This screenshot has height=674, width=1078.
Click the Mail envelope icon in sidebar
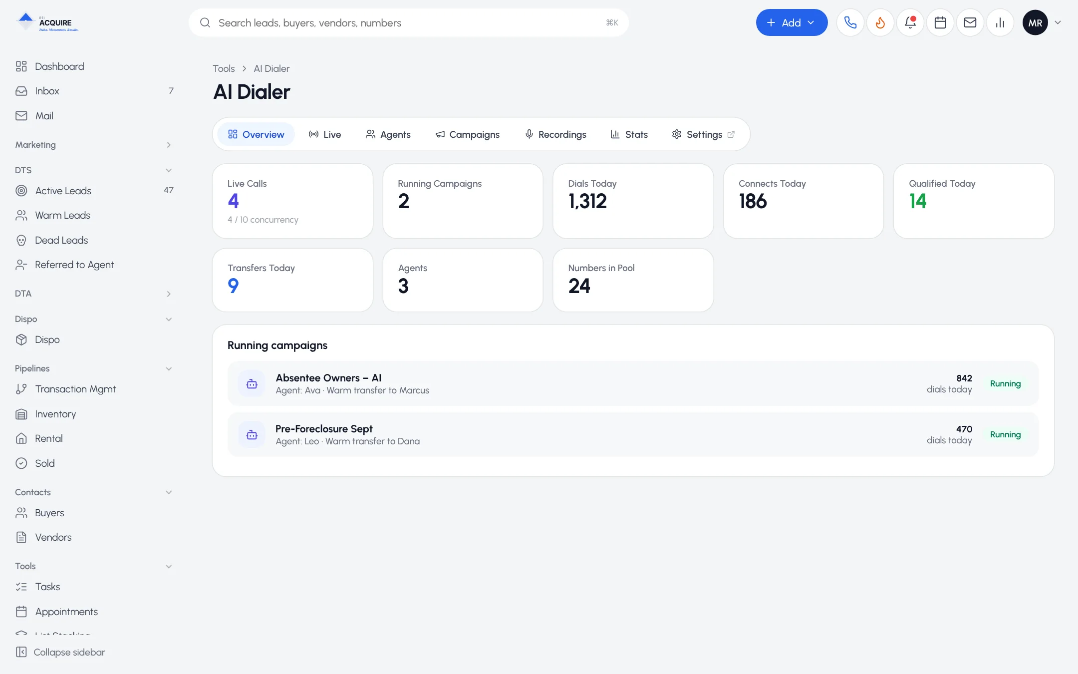click(21, 116)
